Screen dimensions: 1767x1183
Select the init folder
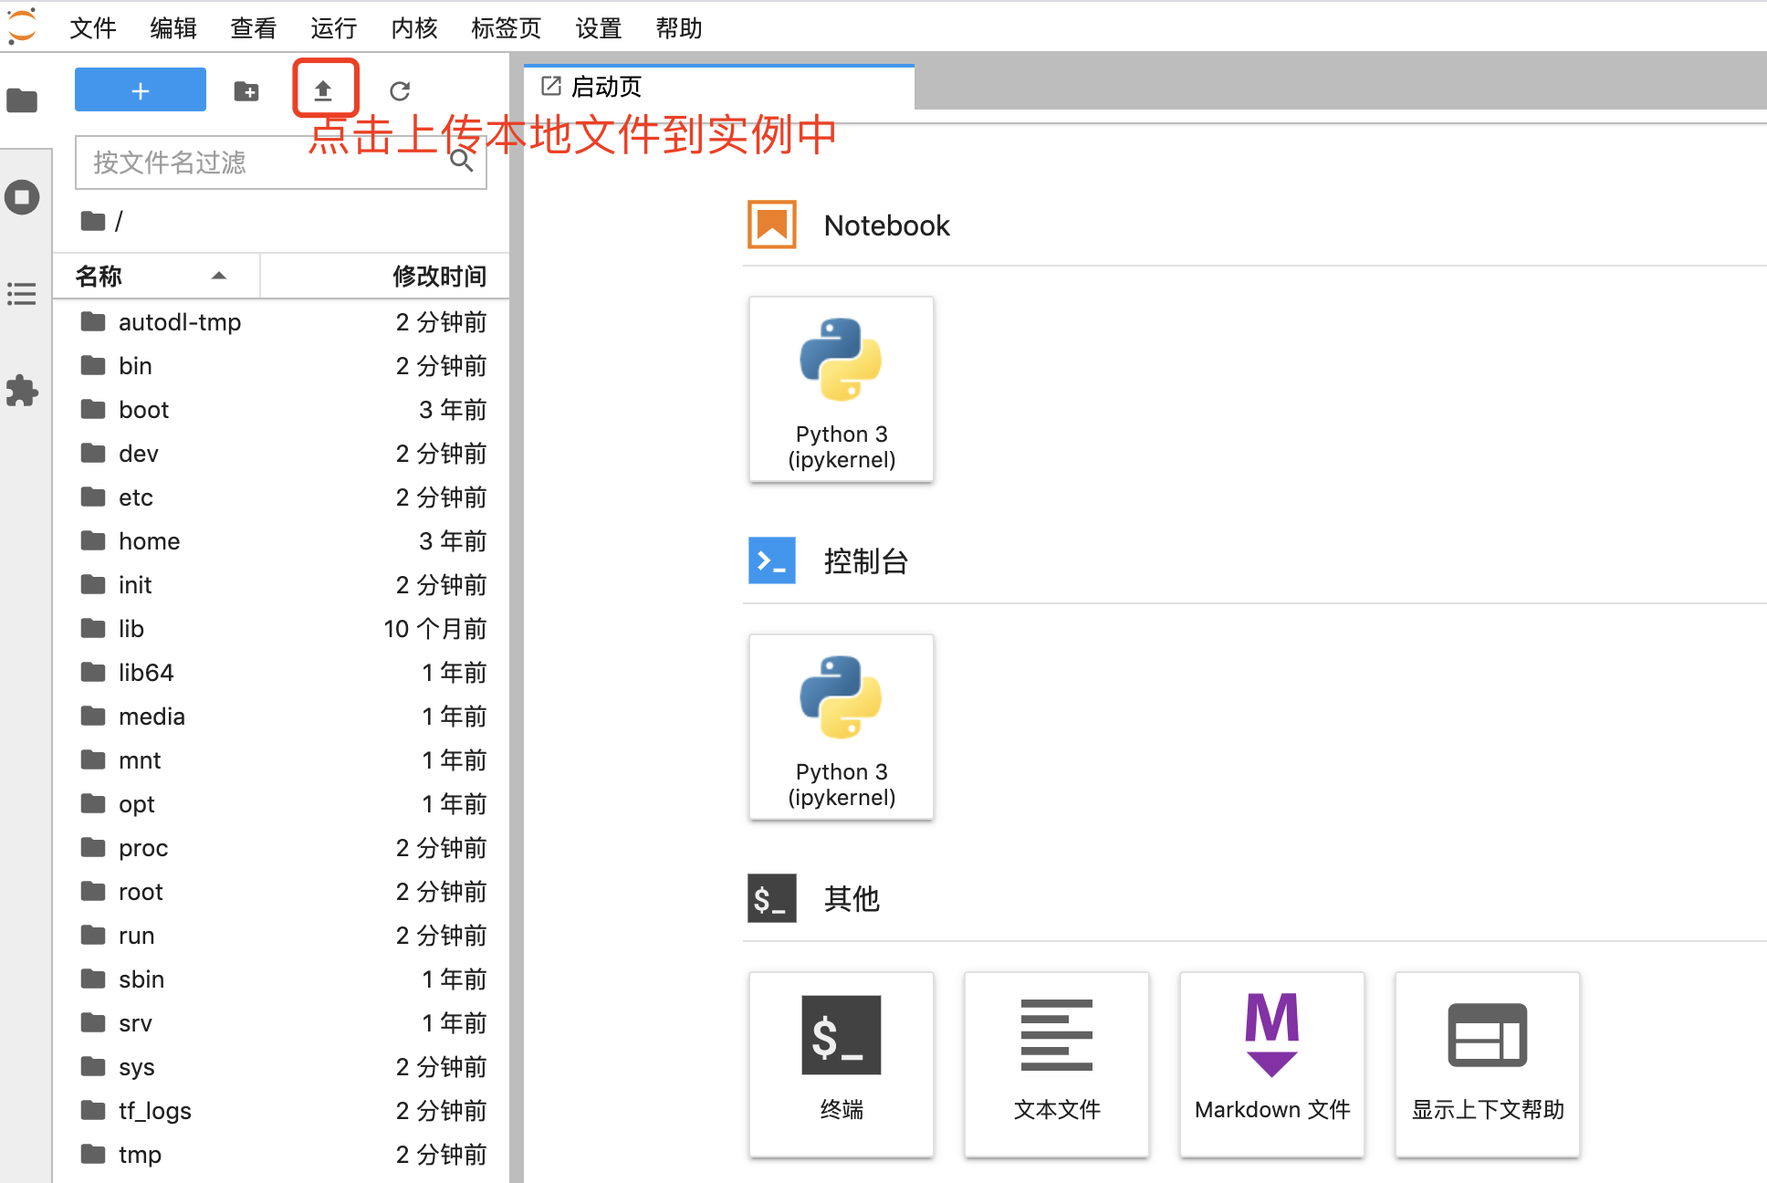[x=281, y=585]
